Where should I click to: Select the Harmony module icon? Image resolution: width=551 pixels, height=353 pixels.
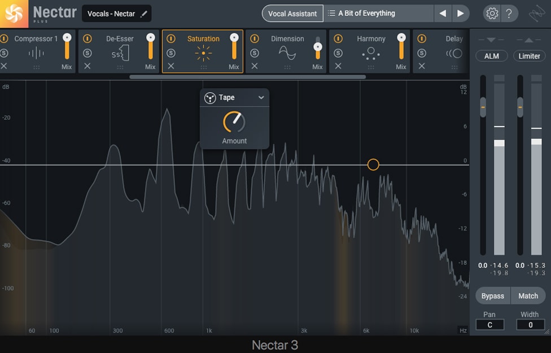tap(371, 54)
